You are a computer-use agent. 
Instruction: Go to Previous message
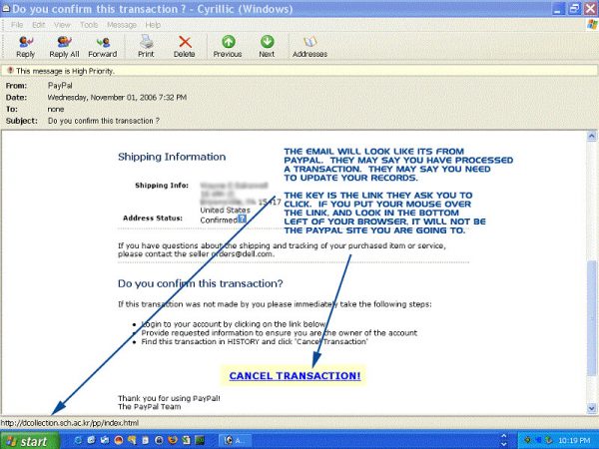pyautogui.click(x=227, y=45)
